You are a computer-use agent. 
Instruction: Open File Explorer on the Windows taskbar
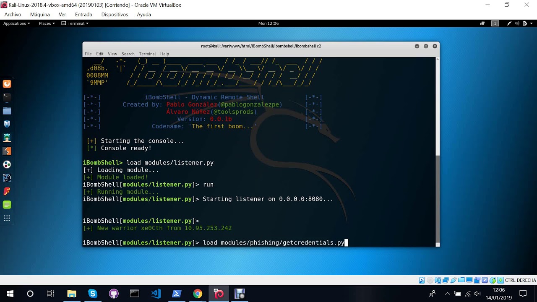72,294
